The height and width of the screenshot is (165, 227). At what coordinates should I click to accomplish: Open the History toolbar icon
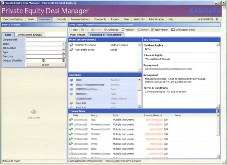pyautogui.click(x=139, y=30)
